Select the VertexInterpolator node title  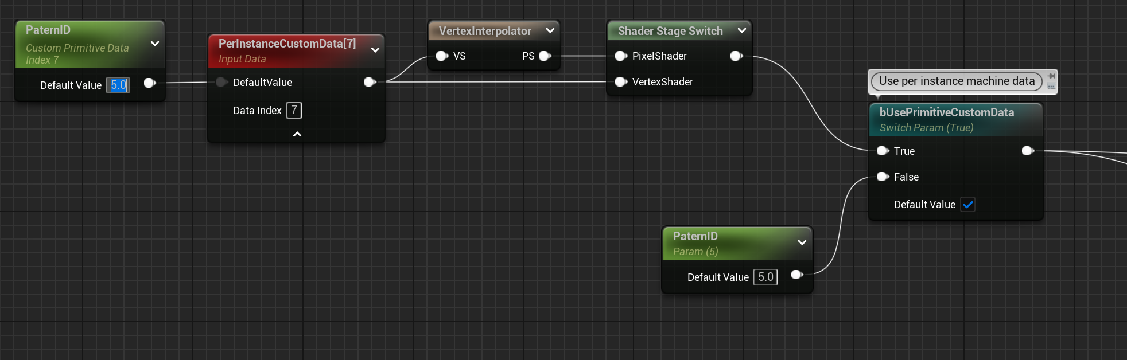(x=485, y=31)
